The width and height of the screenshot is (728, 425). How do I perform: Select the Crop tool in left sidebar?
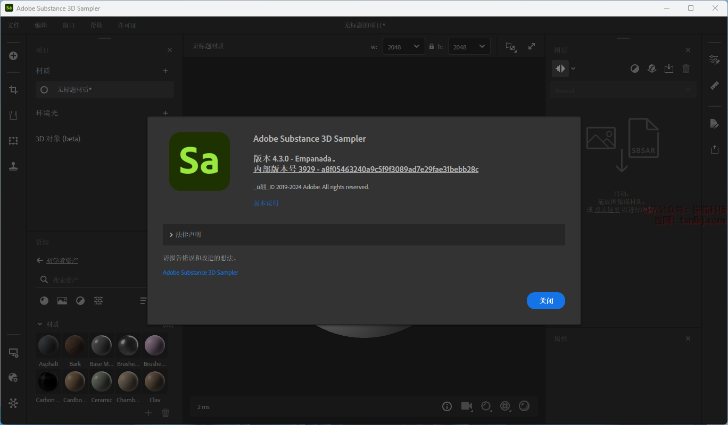[13, 90]
